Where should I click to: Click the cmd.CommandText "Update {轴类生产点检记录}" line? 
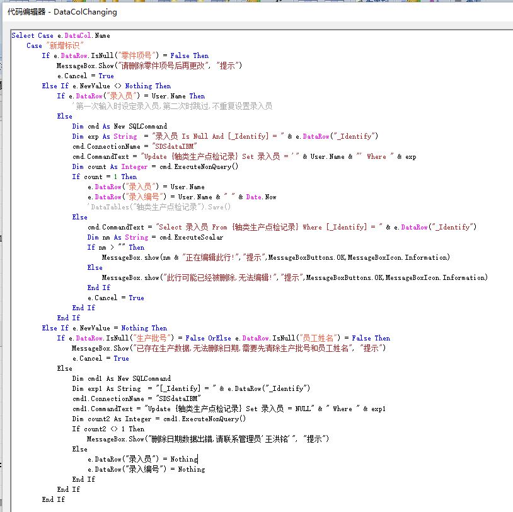(244, 156)
